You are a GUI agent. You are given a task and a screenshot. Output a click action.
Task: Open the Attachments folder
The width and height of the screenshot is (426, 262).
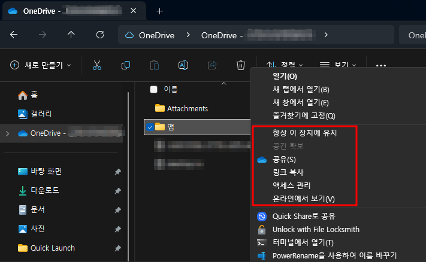182,108
